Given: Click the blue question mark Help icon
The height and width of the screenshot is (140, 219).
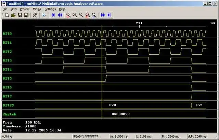Looking at the screenshot, I should [44, 15].
